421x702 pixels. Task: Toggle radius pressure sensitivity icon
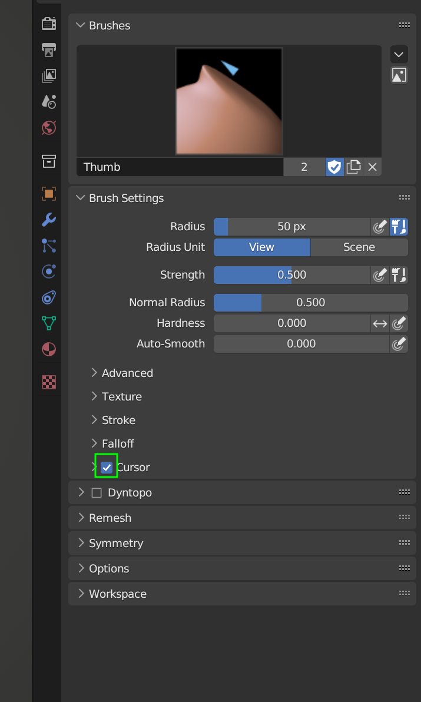click(380, 227)
